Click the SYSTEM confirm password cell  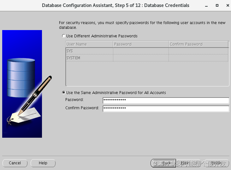[x=198, y=58]
